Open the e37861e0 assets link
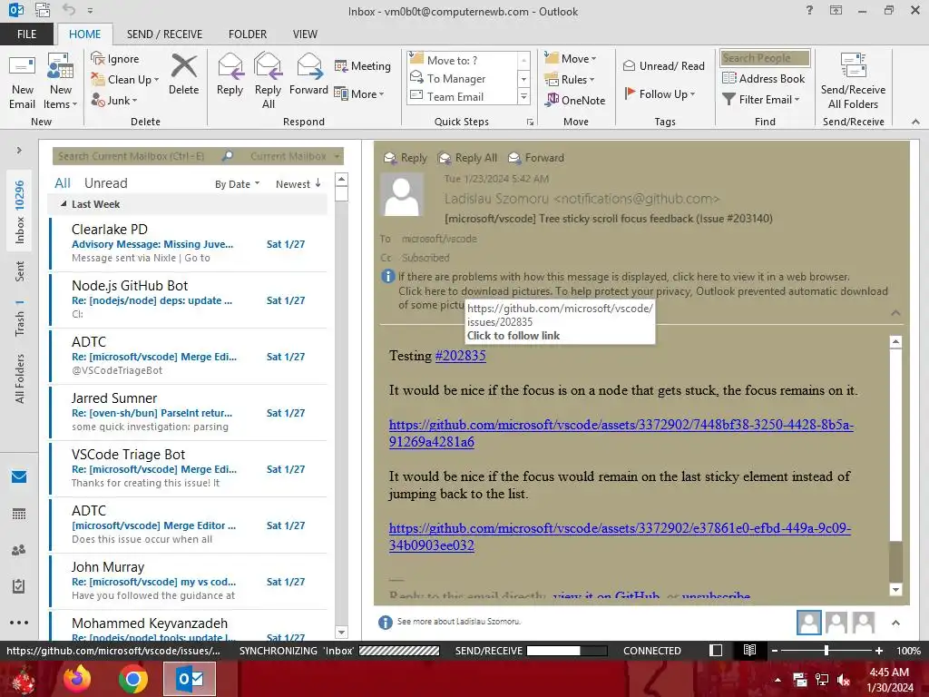Viewport: 929px width, 697px height. click(620, 536)
